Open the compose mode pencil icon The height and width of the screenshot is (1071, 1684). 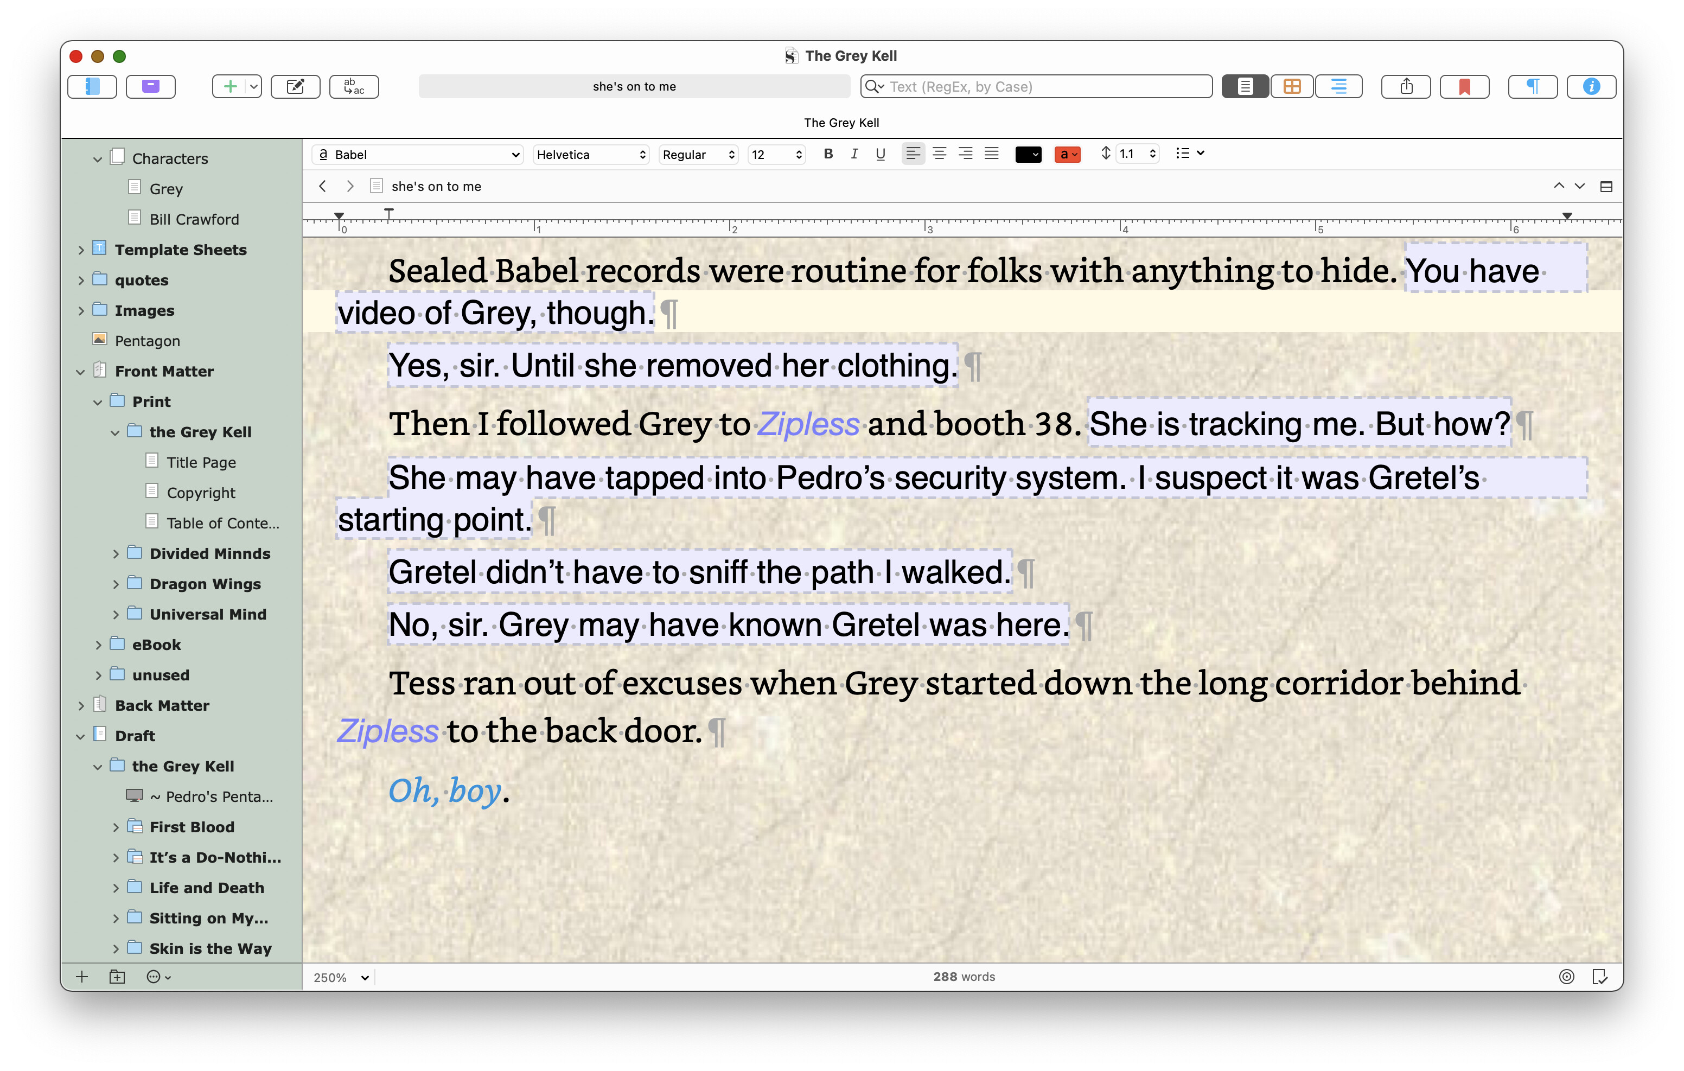[295, 86]
